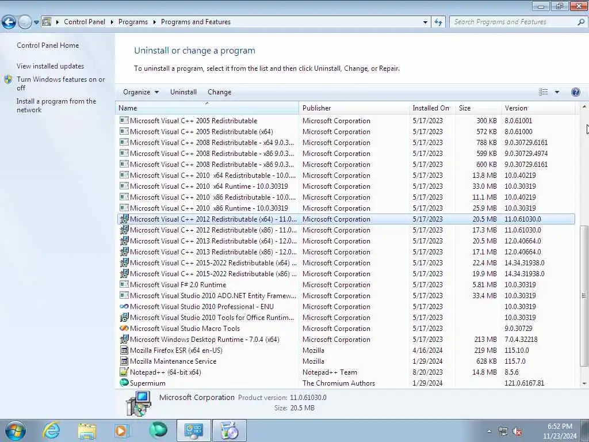589x442 pixels.
Task: Click Visual Studio 2010 Tools for Office icon
Action: (124, 317)
